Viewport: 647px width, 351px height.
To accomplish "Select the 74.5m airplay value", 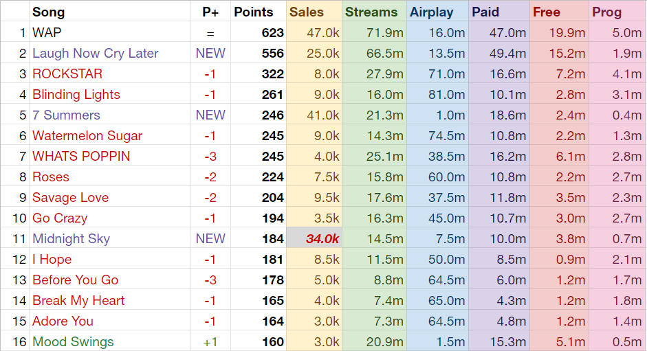I will [446, 136].
